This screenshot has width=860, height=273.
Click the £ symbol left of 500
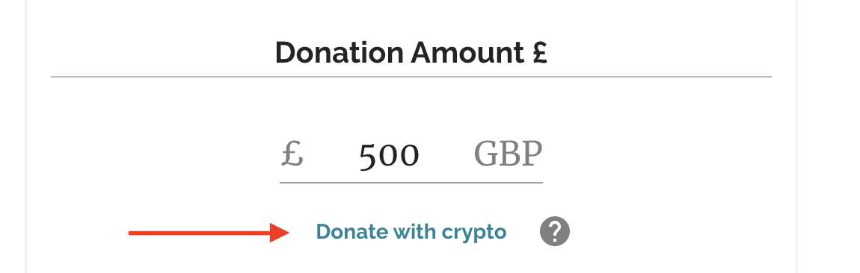coord(292,154)
